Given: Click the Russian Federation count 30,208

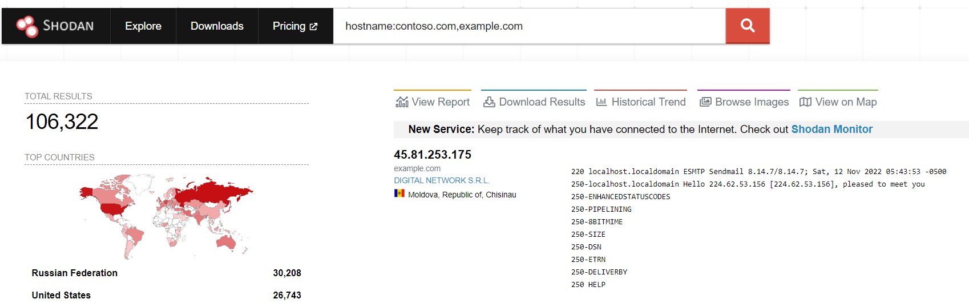Looking at the screenshot, I should tap(287, 273).
